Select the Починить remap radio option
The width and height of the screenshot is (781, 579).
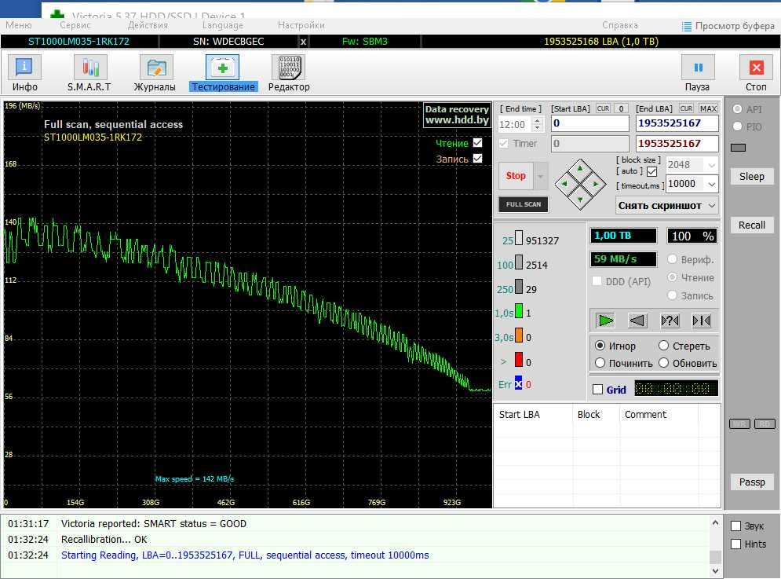click(x=600, y=363)
